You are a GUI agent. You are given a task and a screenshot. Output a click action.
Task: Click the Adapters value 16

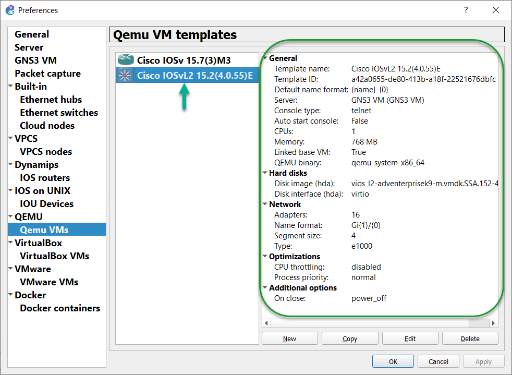point(356,214)
